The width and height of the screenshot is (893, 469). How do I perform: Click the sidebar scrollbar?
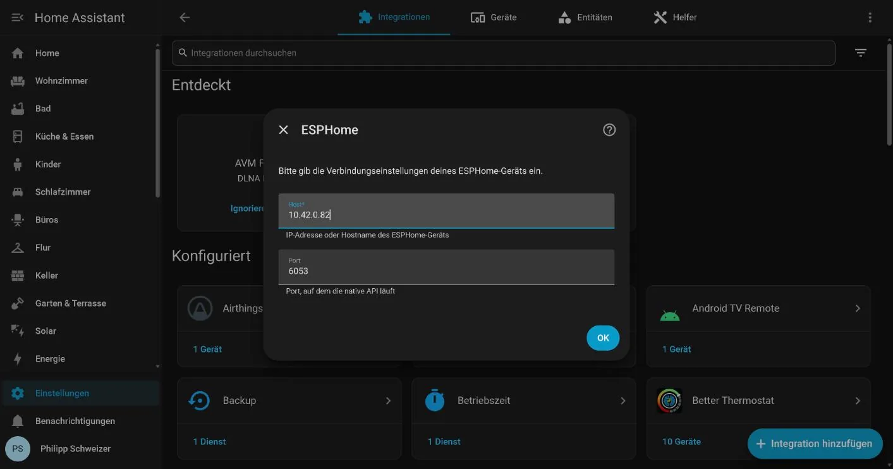click(157, 123)
